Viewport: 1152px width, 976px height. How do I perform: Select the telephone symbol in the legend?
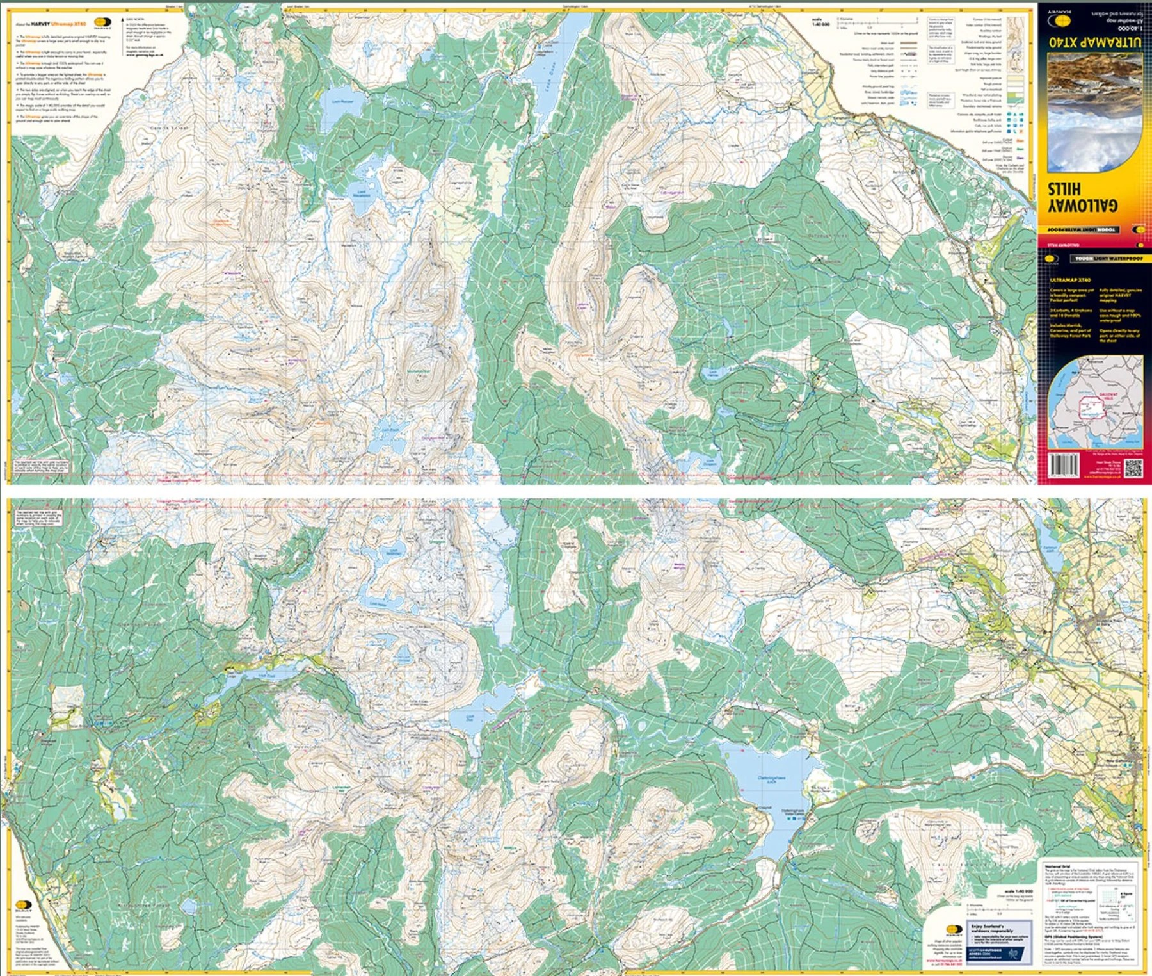[1015, 131]
